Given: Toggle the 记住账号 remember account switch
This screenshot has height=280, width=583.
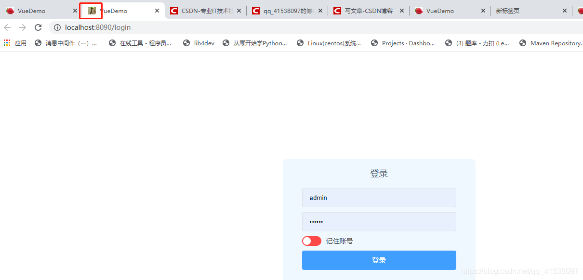Looking at the screenshot, I should click(311, 241).
